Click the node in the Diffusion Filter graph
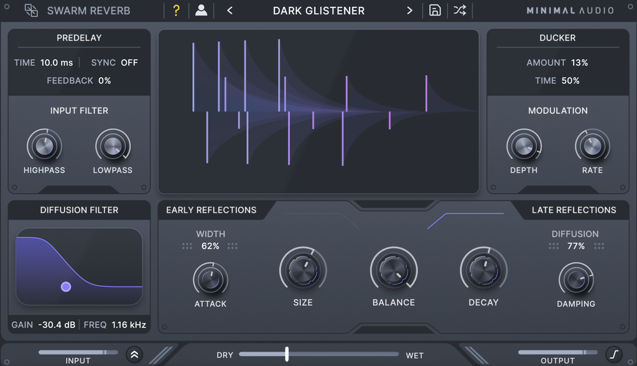 coord(66,286)
